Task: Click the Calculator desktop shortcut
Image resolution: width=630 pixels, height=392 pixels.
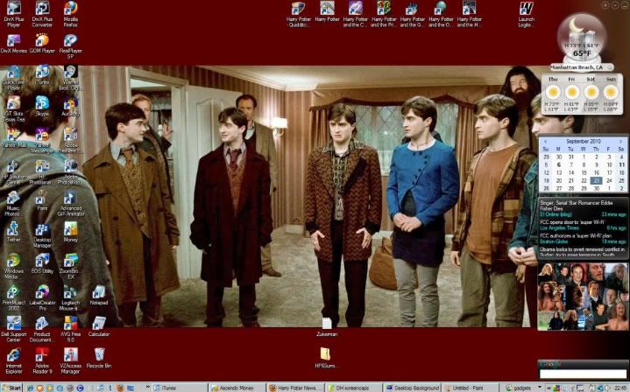Action: [99, 327]
